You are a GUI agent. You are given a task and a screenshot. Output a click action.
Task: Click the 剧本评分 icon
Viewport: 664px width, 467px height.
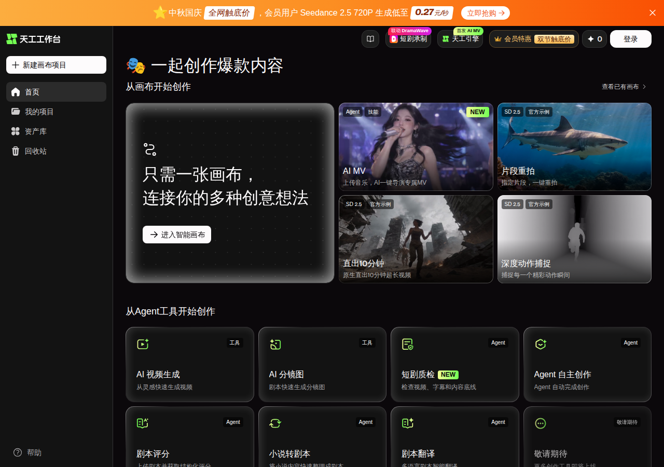click(x=143, y=423)
